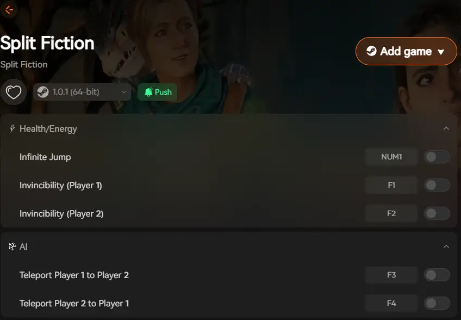Toggle the Infinite Jump cheat on

point(437,157)
